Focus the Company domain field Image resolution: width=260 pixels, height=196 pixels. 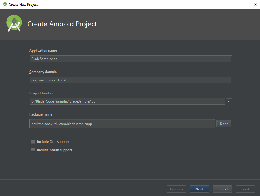(131, 80)
